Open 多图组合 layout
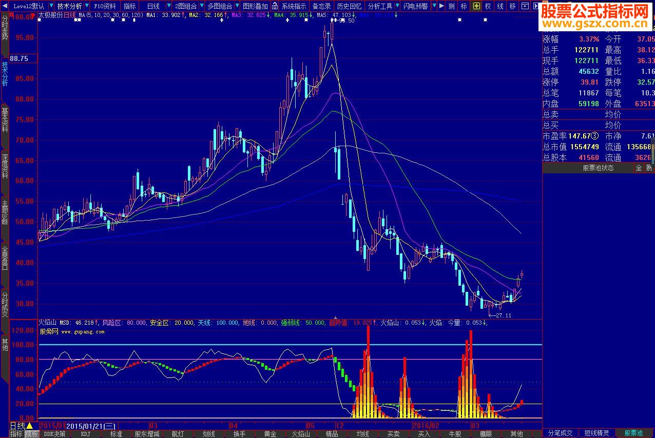This screenshot has width=655, height=438. pyautogui.click(x=220, y=6)
